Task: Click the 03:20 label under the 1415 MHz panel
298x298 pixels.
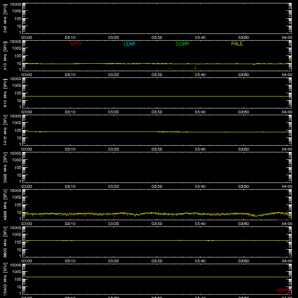Action: pyautogui.click(x=114, y=149)
